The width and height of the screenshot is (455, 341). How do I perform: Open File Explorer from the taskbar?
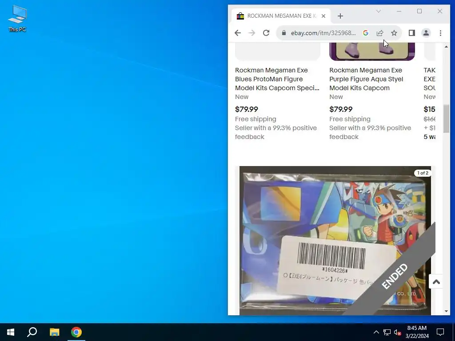click(x=54, y=332)
